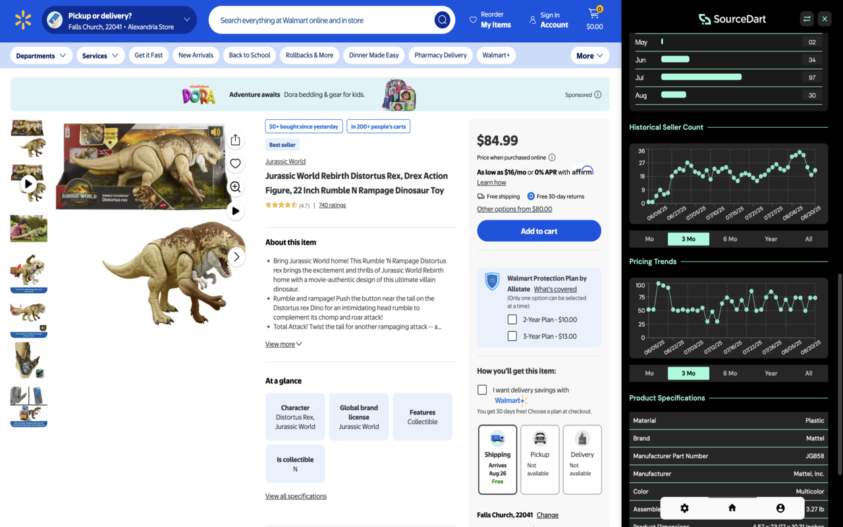Click info icon beside price purchased online
Viewport: 843px width, 527px height.
[x=552, y=157]
